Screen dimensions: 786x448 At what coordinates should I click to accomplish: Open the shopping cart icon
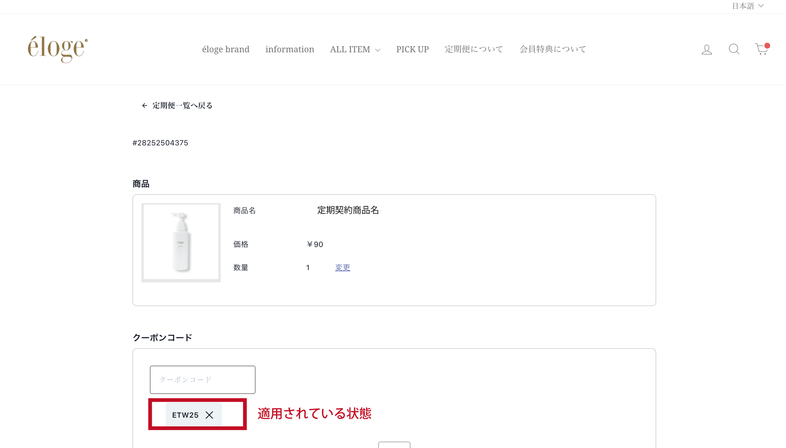coord(761,49)
